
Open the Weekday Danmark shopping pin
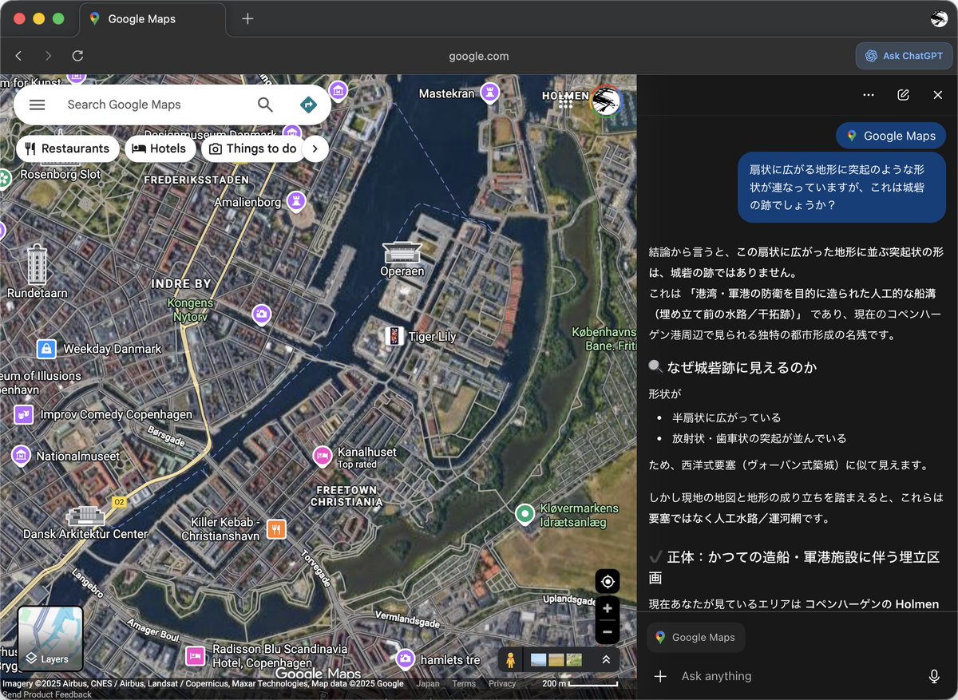(x=46, y=349)
